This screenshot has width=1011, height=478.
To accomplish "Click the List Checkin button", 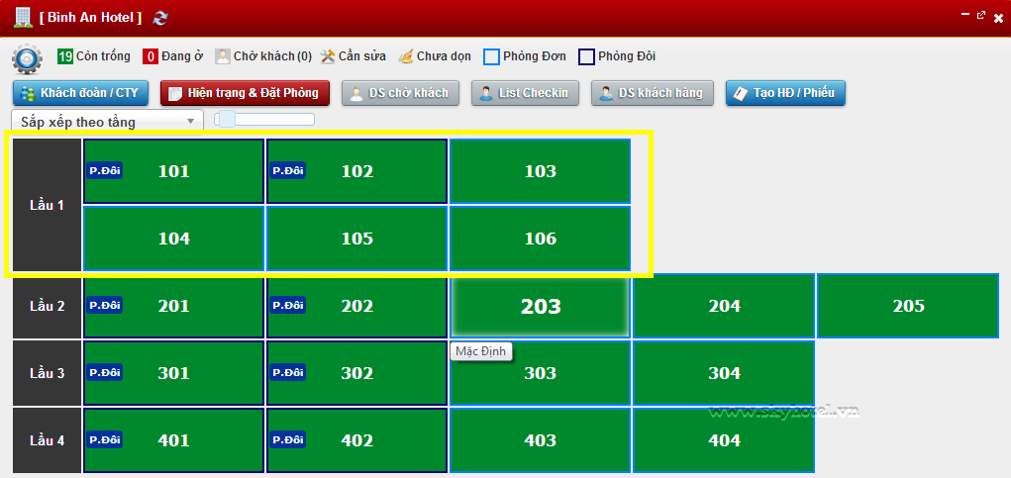I will 524,93.
